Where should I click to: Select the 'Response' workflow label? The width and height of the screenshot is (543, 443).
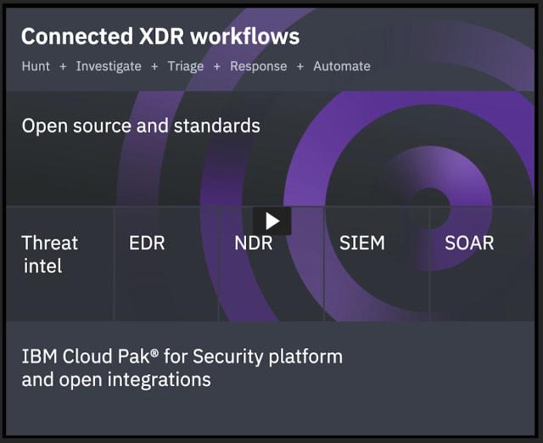pos(259,66)
